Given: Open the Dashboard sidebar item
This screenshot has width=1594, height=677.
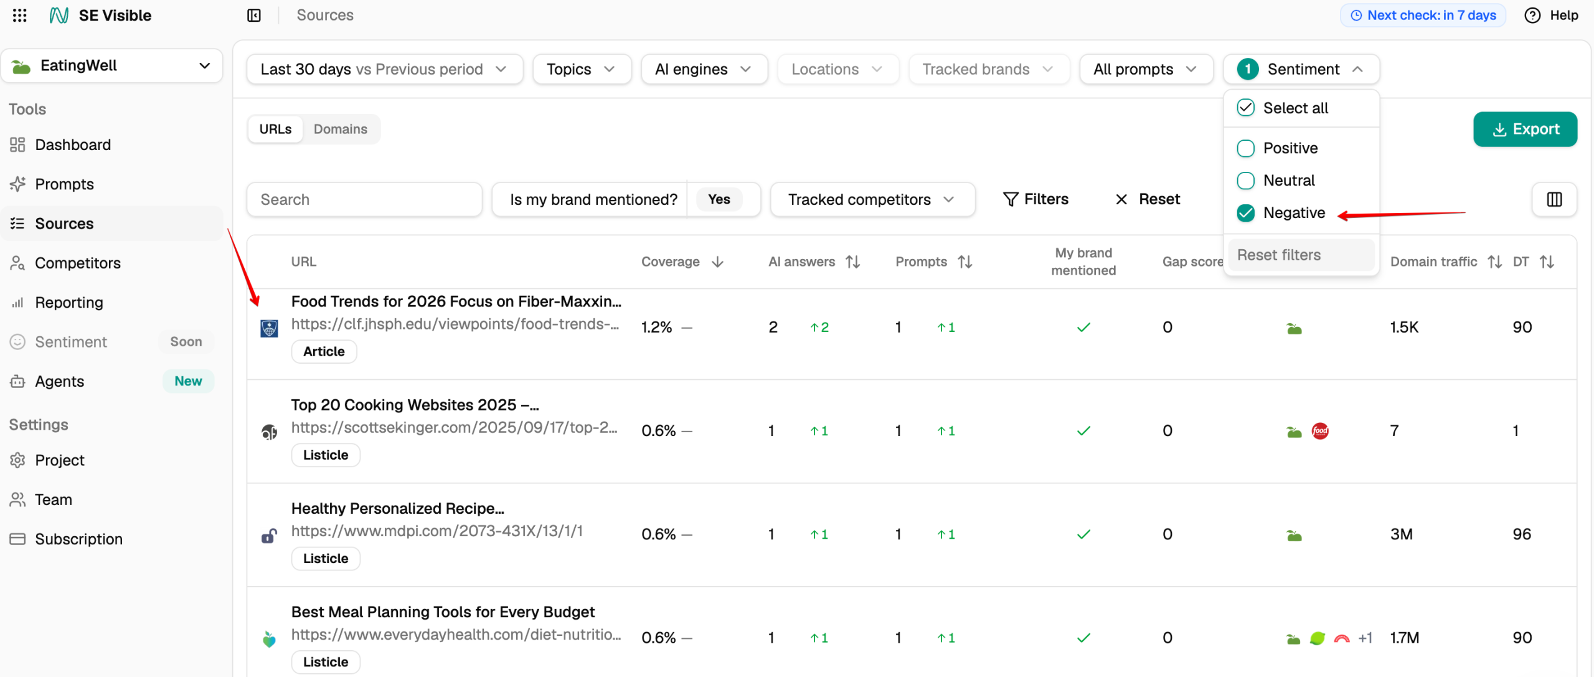Looking at the screenshot, I should (x=112, y=144).
